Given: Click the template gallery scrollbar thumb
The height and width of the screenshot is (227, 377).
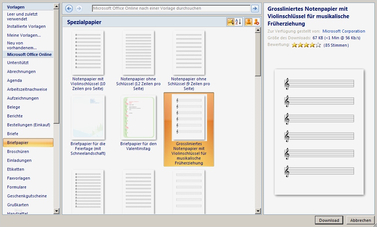Looking at the screenshot, I should point(258,54).
